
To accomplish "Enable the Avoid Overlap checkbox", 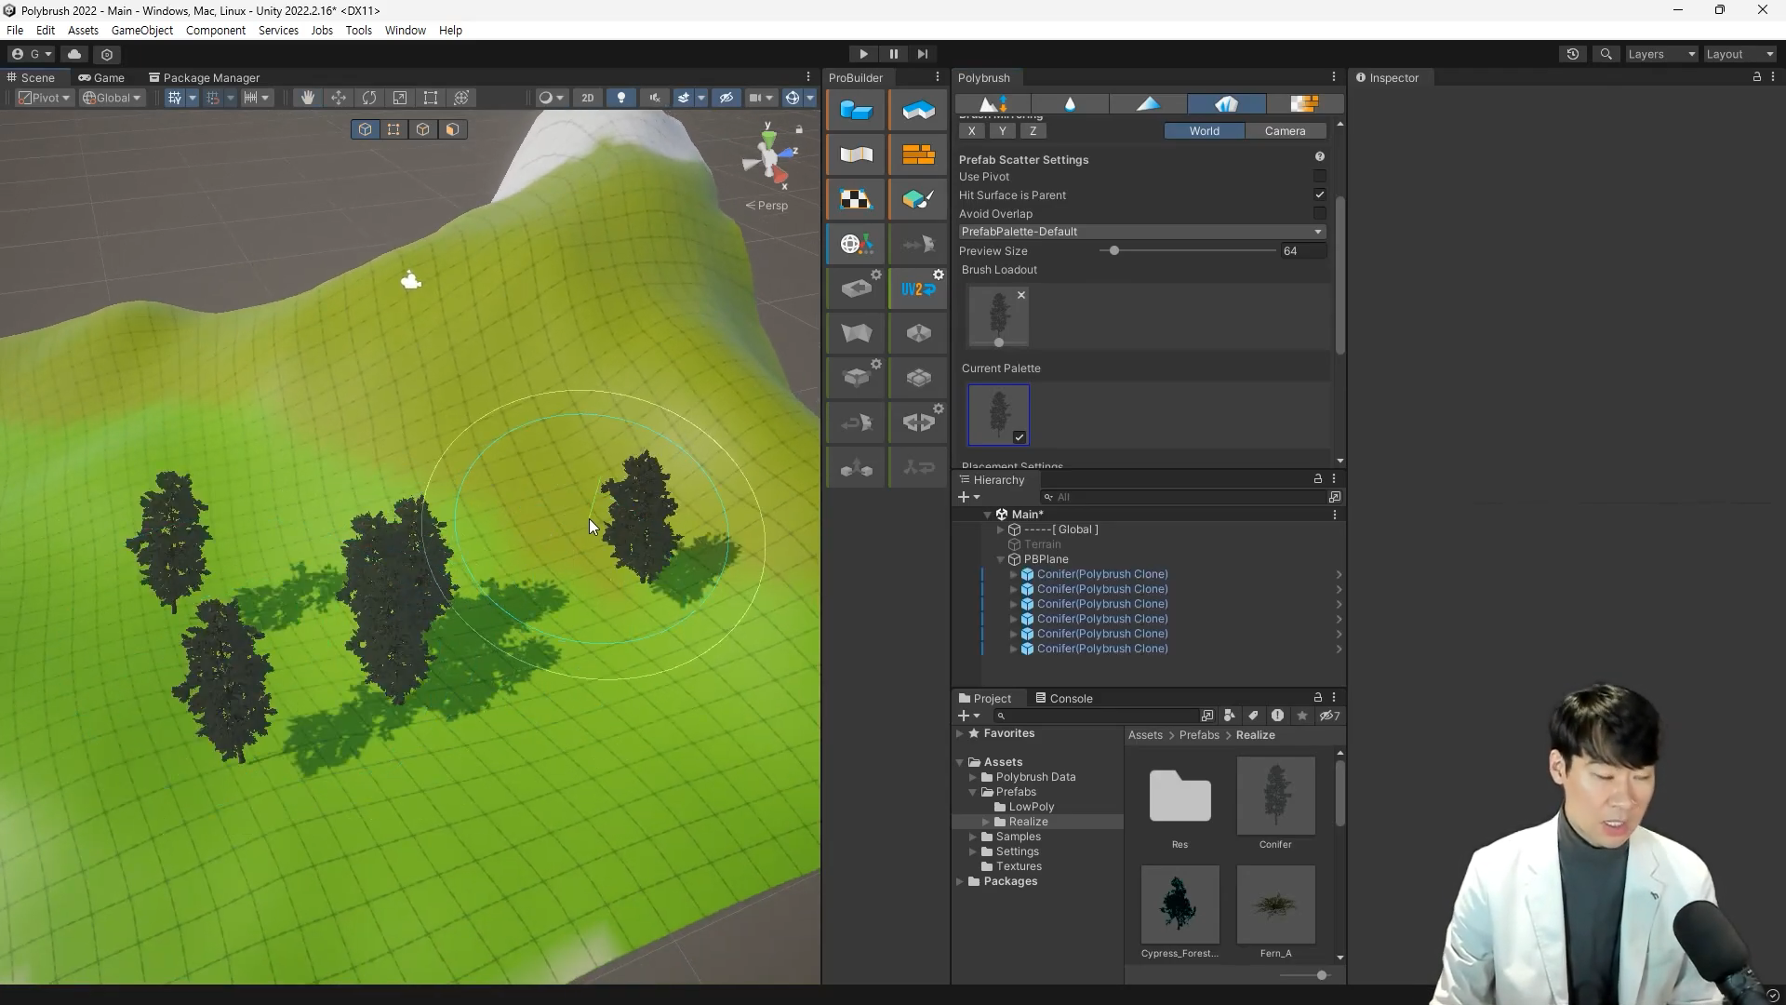I will [x=1319, y=213].
